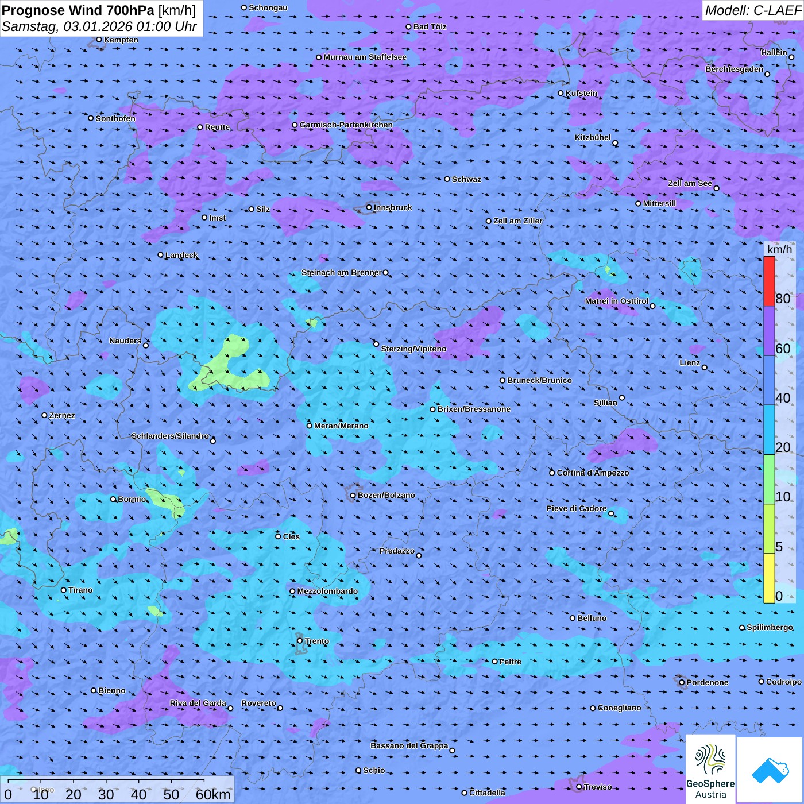
Task: Click the Mezzolombardo label
Action: [327, 591]
